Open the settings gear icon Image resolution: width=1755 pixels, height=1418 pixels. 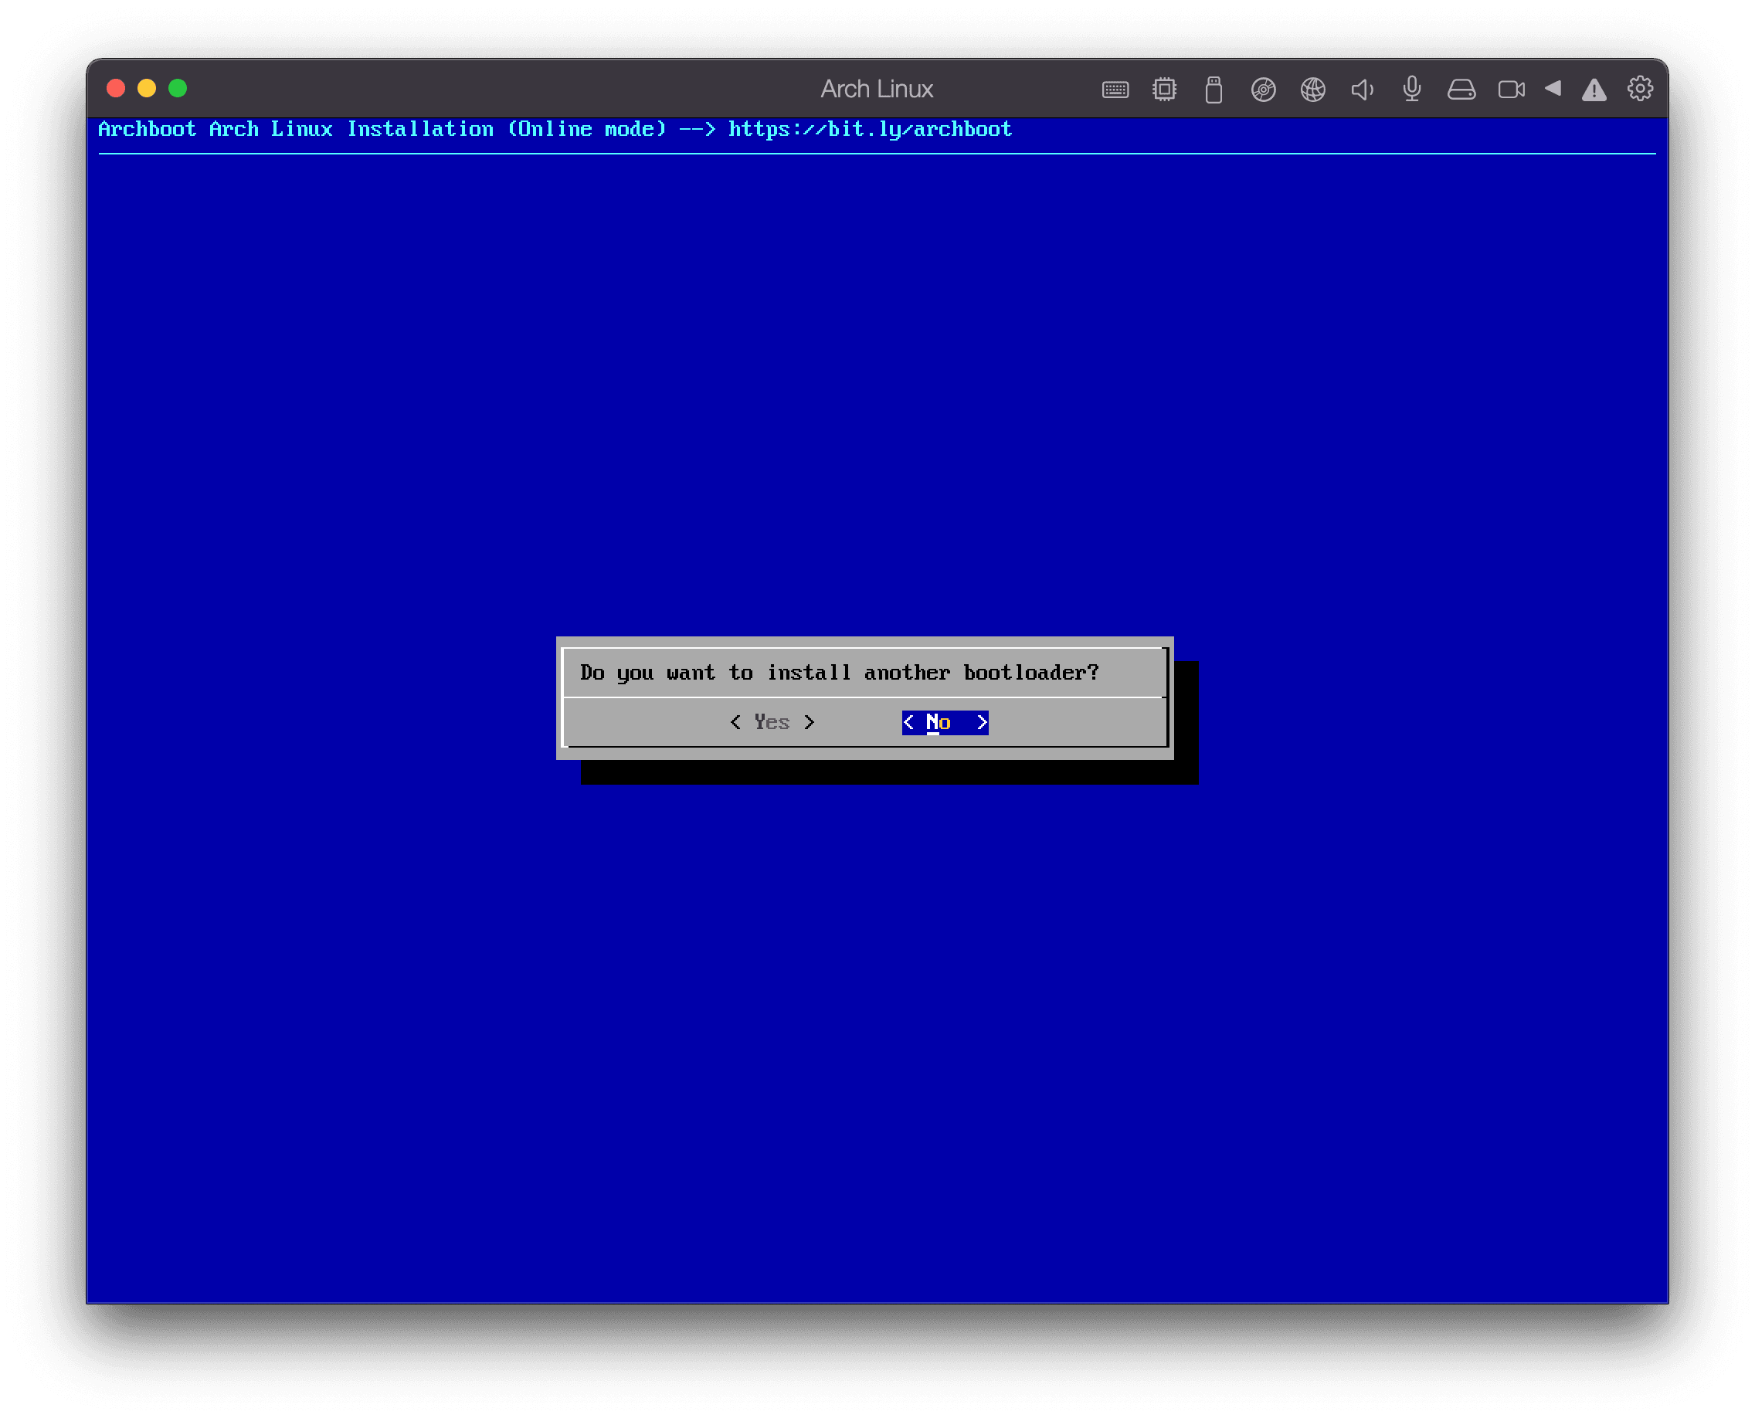[x=1640, y=88]
